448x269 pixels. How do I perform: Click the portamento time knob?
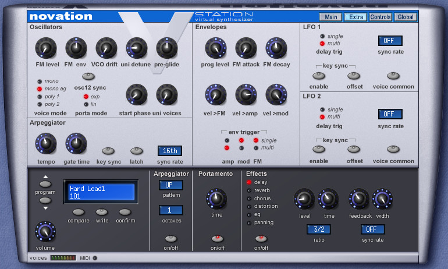pos(216,199)
